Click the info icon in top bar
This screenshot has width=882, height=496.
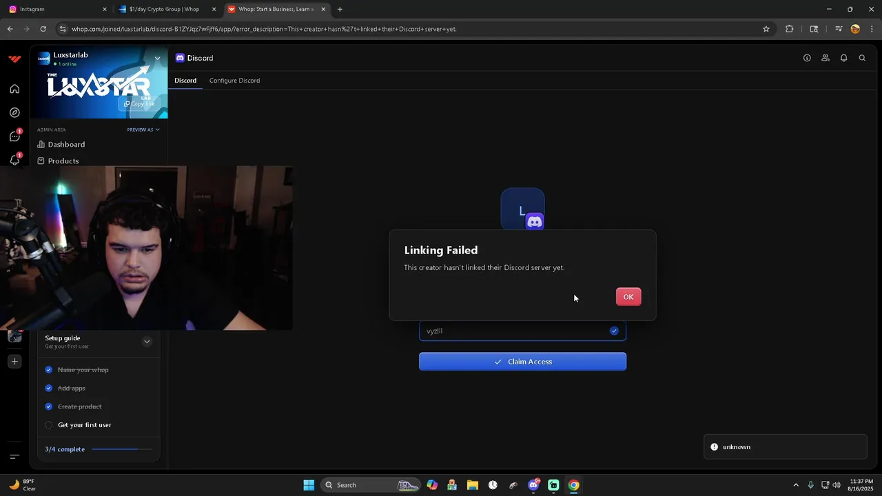(807, 58)
